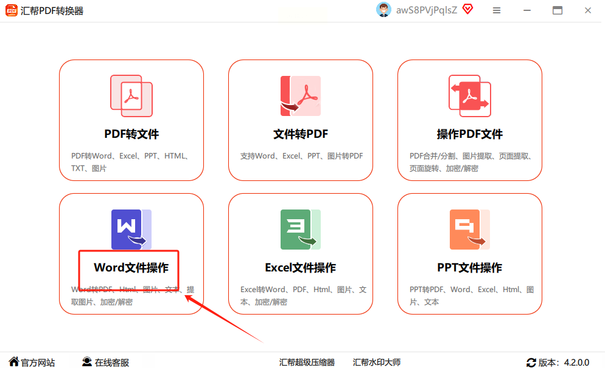This screenshot has width=605, height=368.
Task: Open the hamburger menu
Action: tap(497, 10)
